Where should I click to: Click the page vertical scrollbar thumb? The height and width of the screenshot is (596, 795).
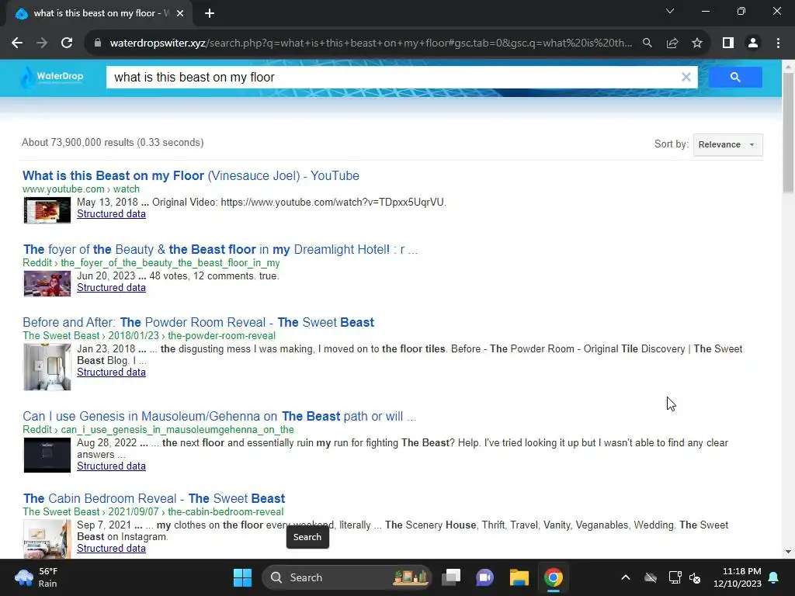pyautogui.click(x=788, y=133)
